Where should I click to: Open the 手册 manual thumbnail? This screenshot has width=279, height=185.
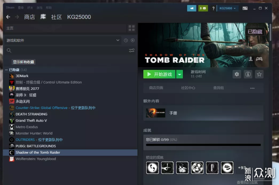(156, 113)
